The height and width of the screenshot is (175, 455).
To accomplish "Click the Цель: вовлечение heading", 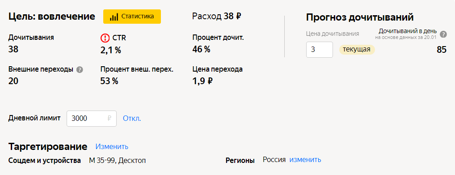I will 52,17.
